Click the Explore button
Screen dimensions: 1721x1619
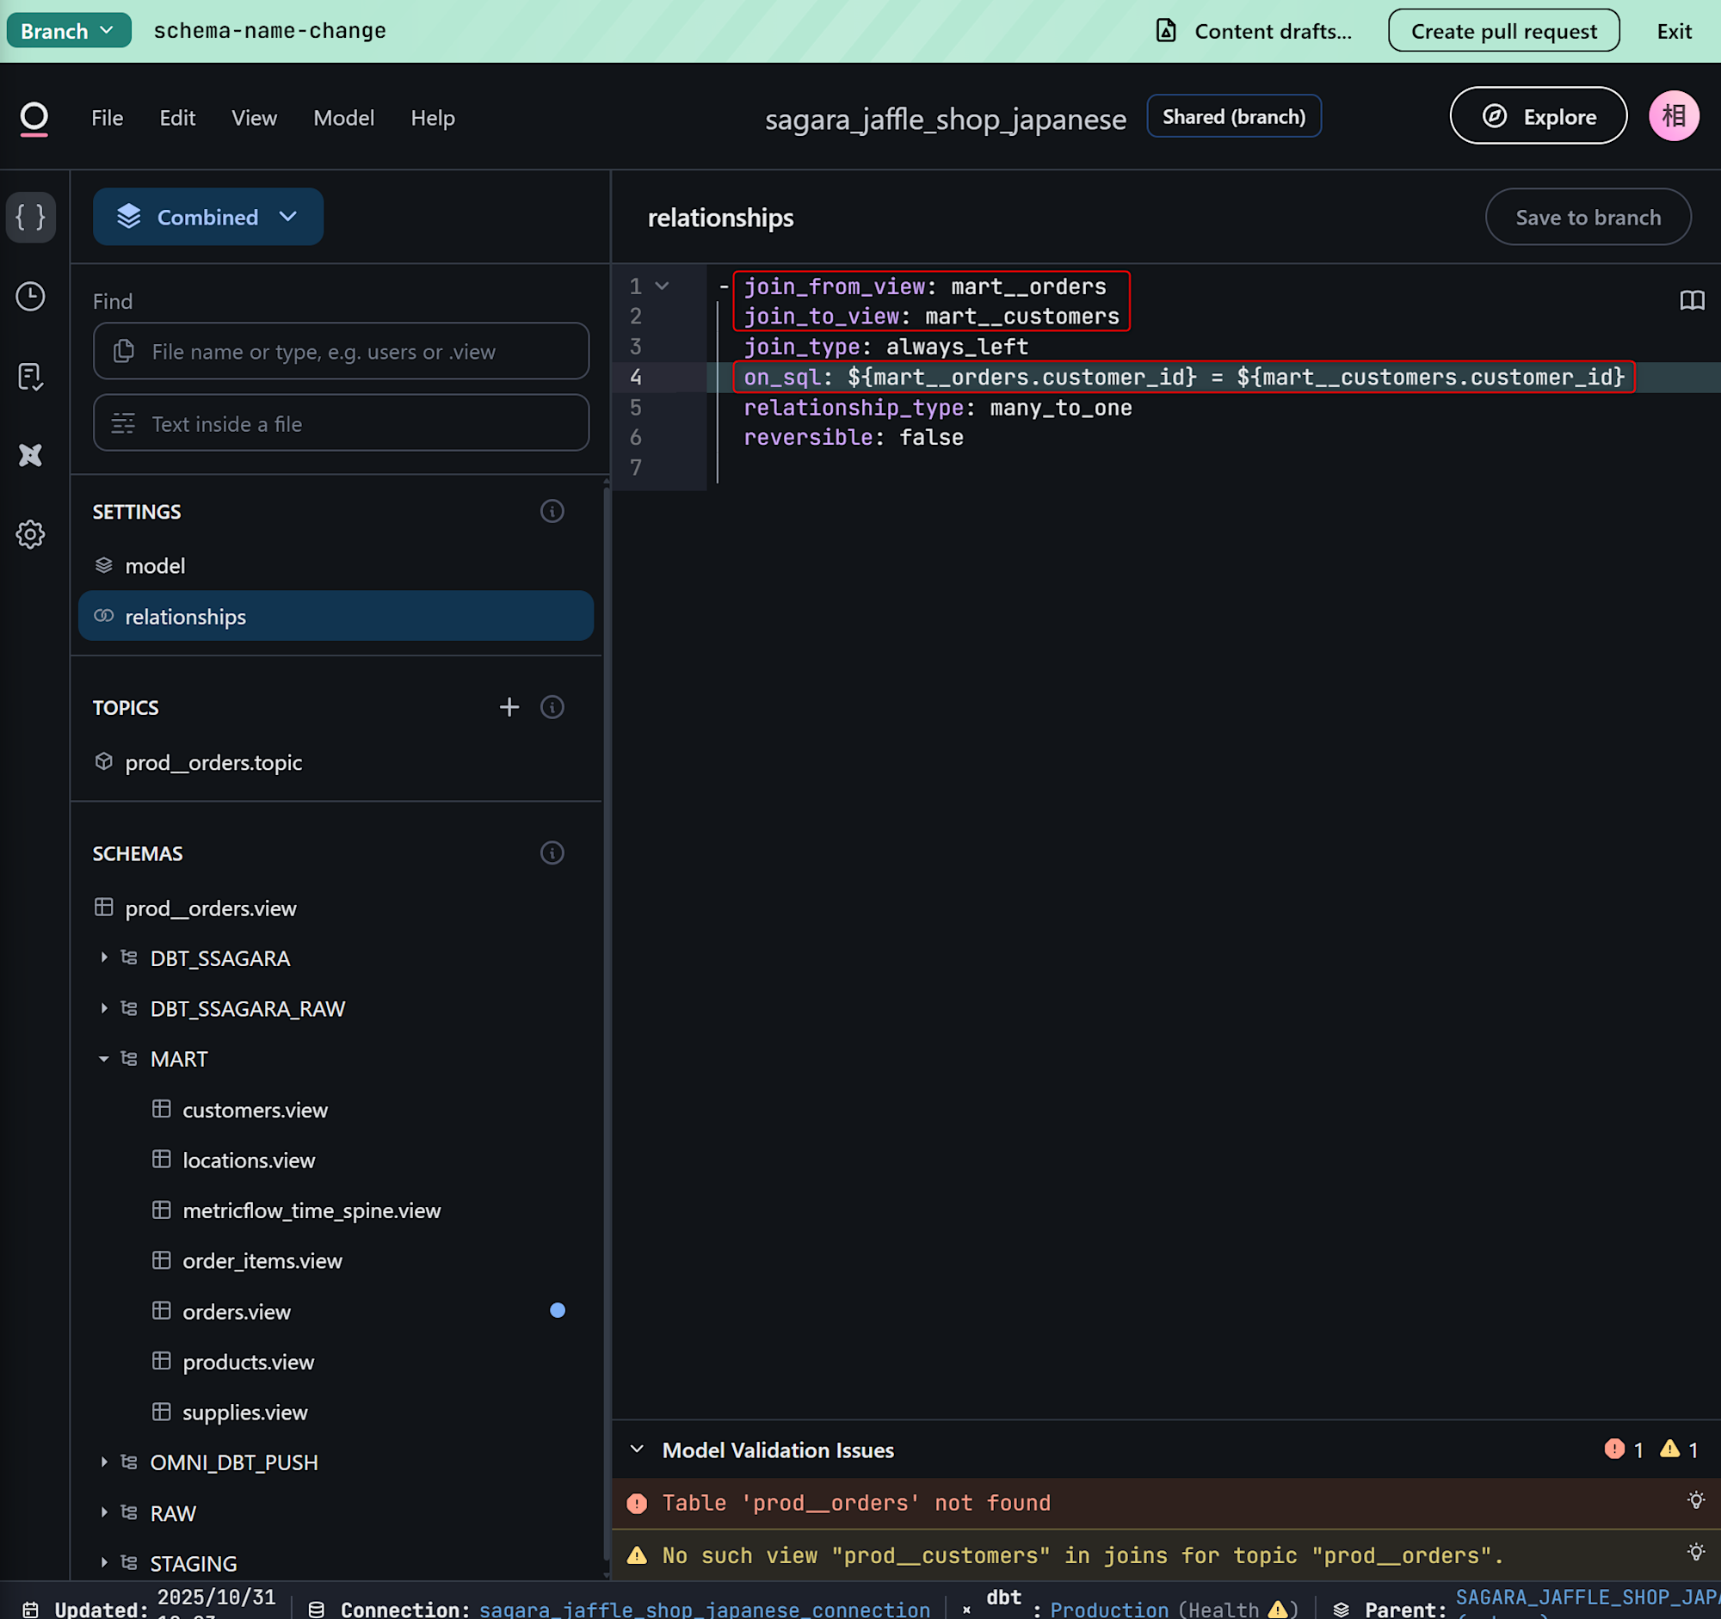click(1538, 116)
